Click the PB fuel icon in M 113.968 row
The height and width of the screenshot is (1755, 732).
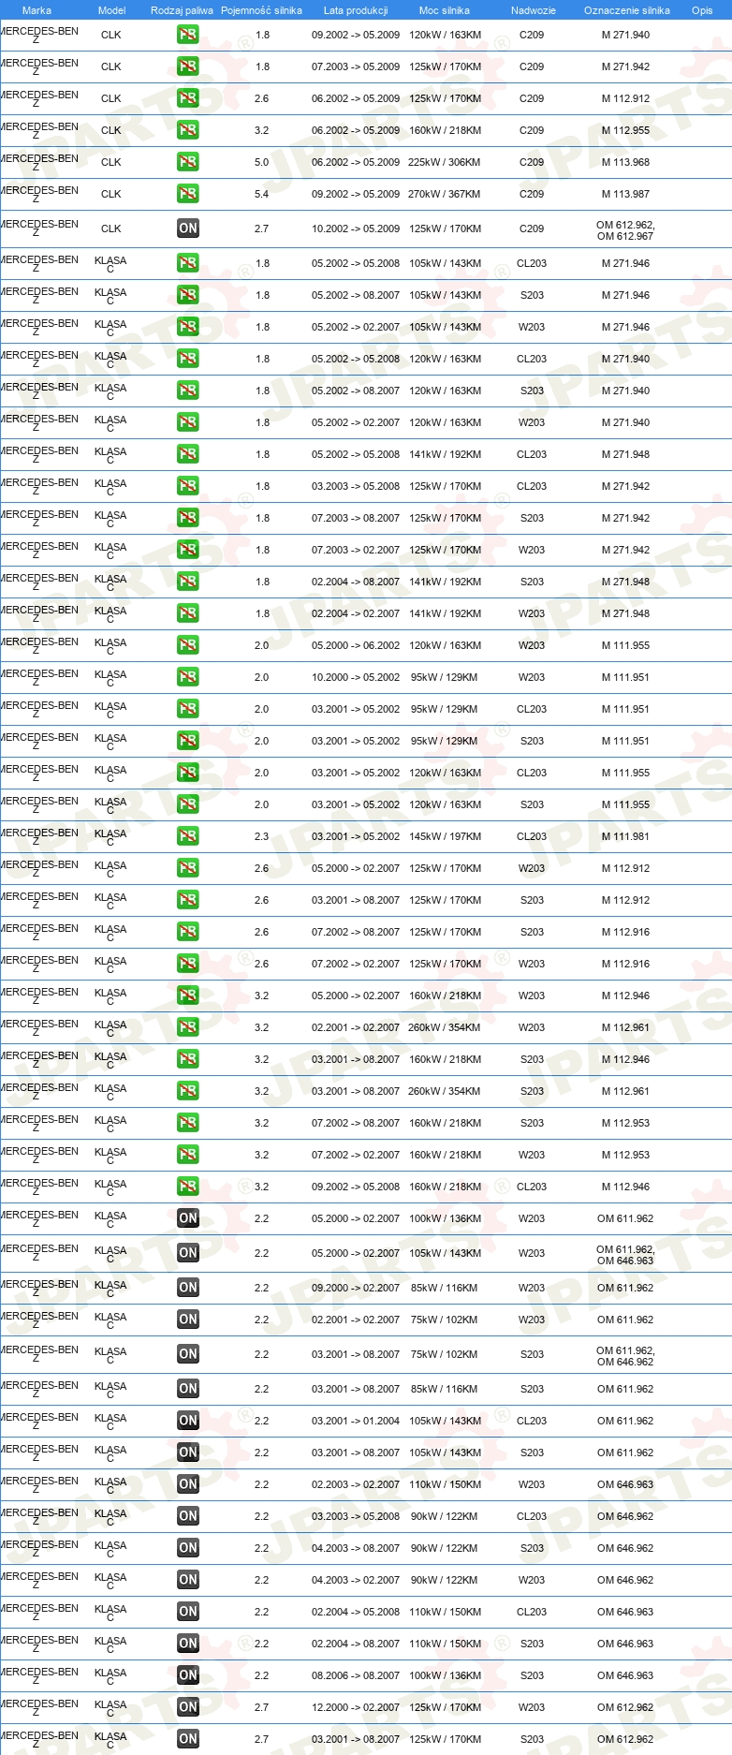(187, 162)
